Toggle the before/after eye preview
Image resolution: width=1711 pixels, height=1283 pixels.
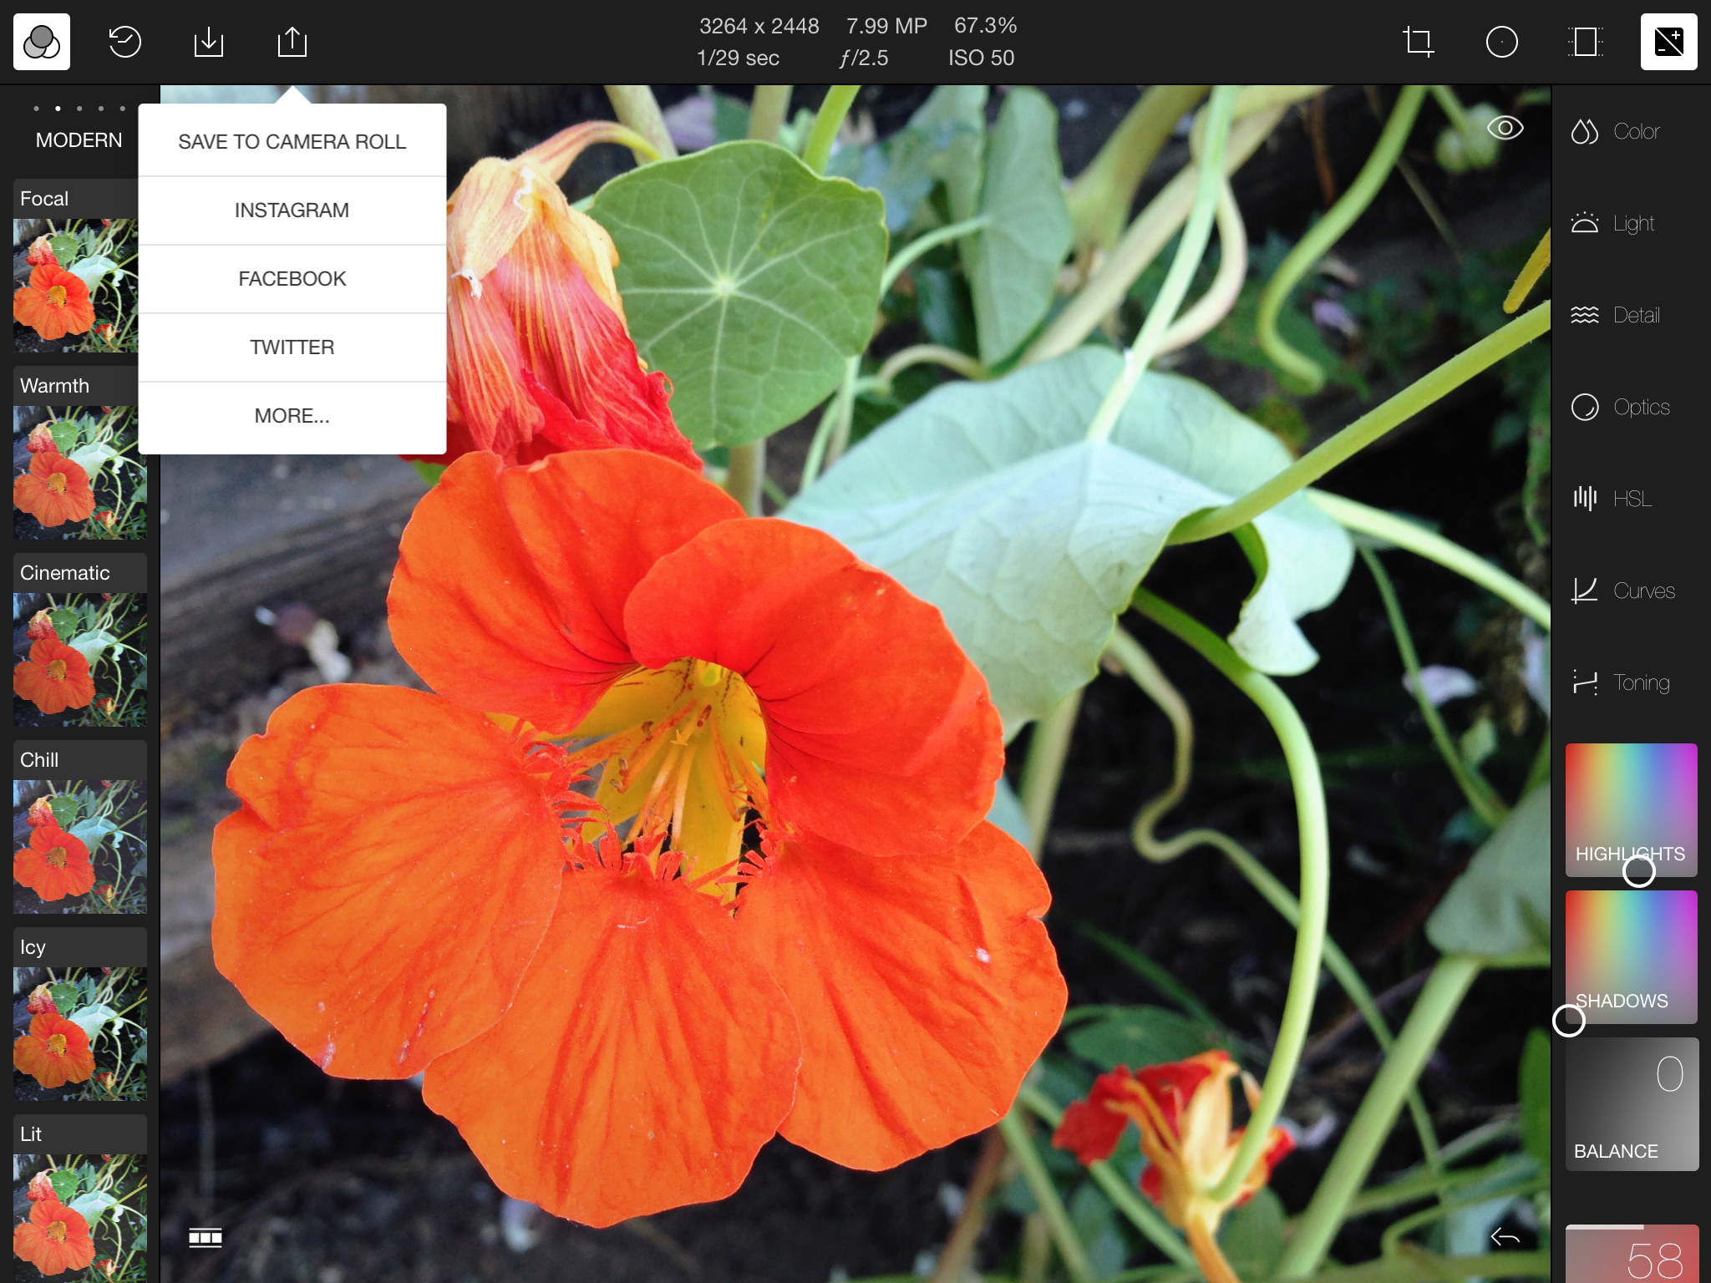pyautogui.click(x=1505, y=128)
